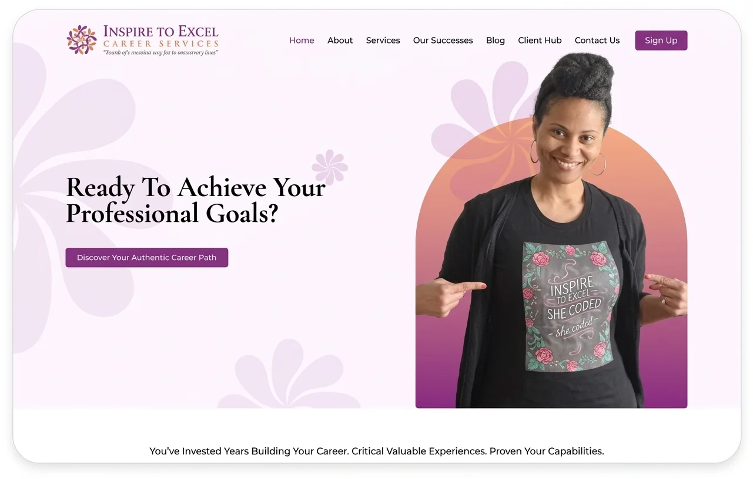Image resolution: width=753 pixels, height=479 pixels.
Task: Click the Inspire to Excel t-shirt graphic
Action: pyautogui.click(x=570, y=307)
